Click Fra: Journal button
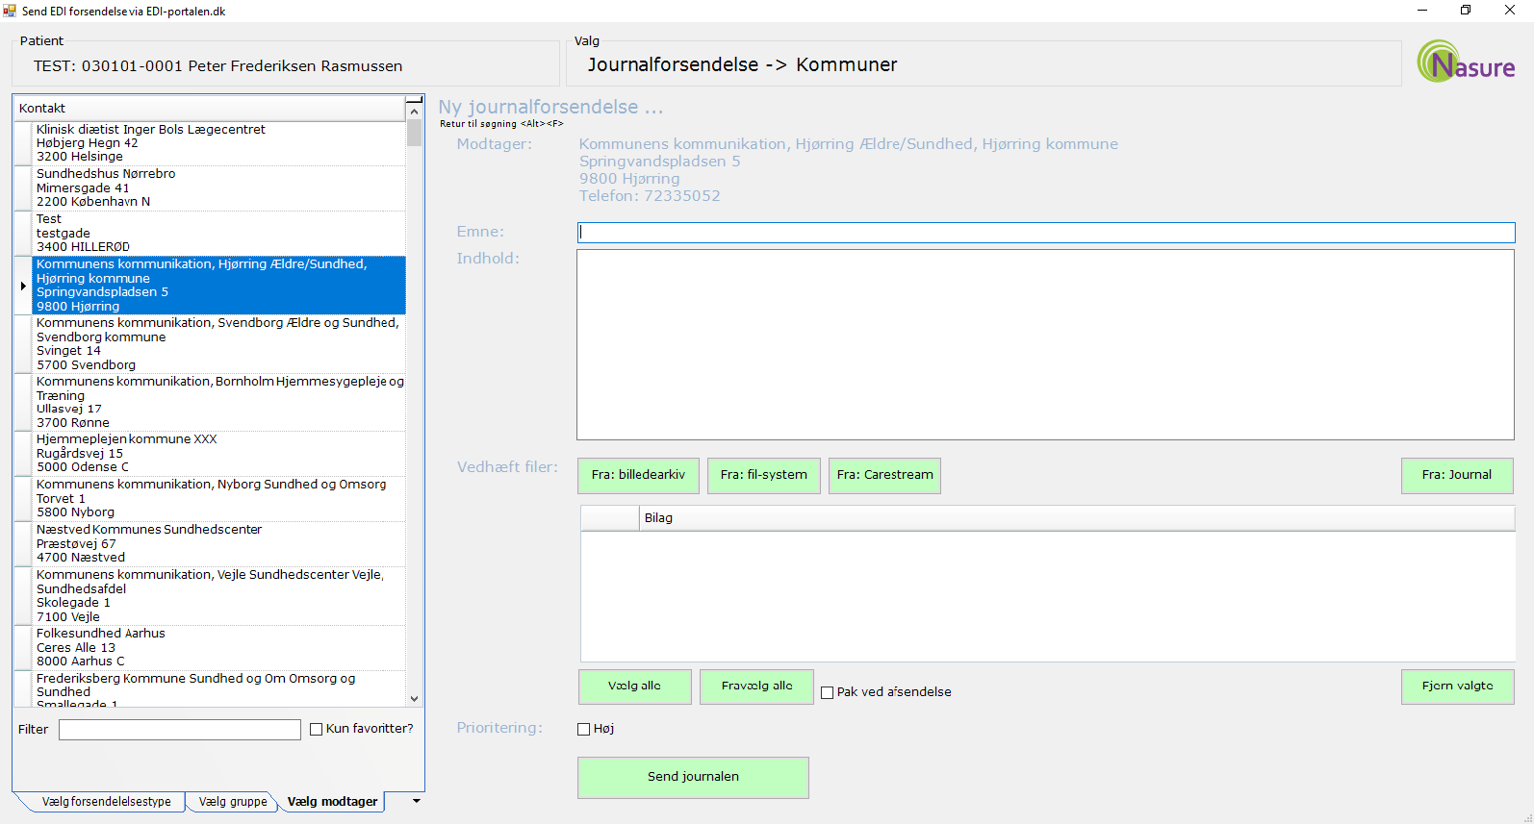This screenshot has width=1534, height=824. tap(1457, 475)
